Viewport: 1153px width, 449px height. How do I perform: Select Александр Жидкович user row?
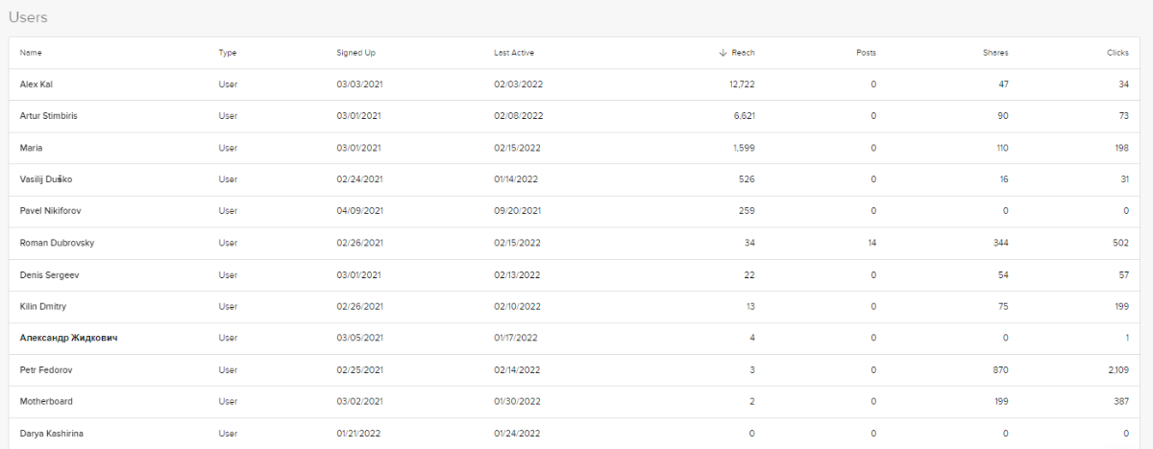click(68, 338)
